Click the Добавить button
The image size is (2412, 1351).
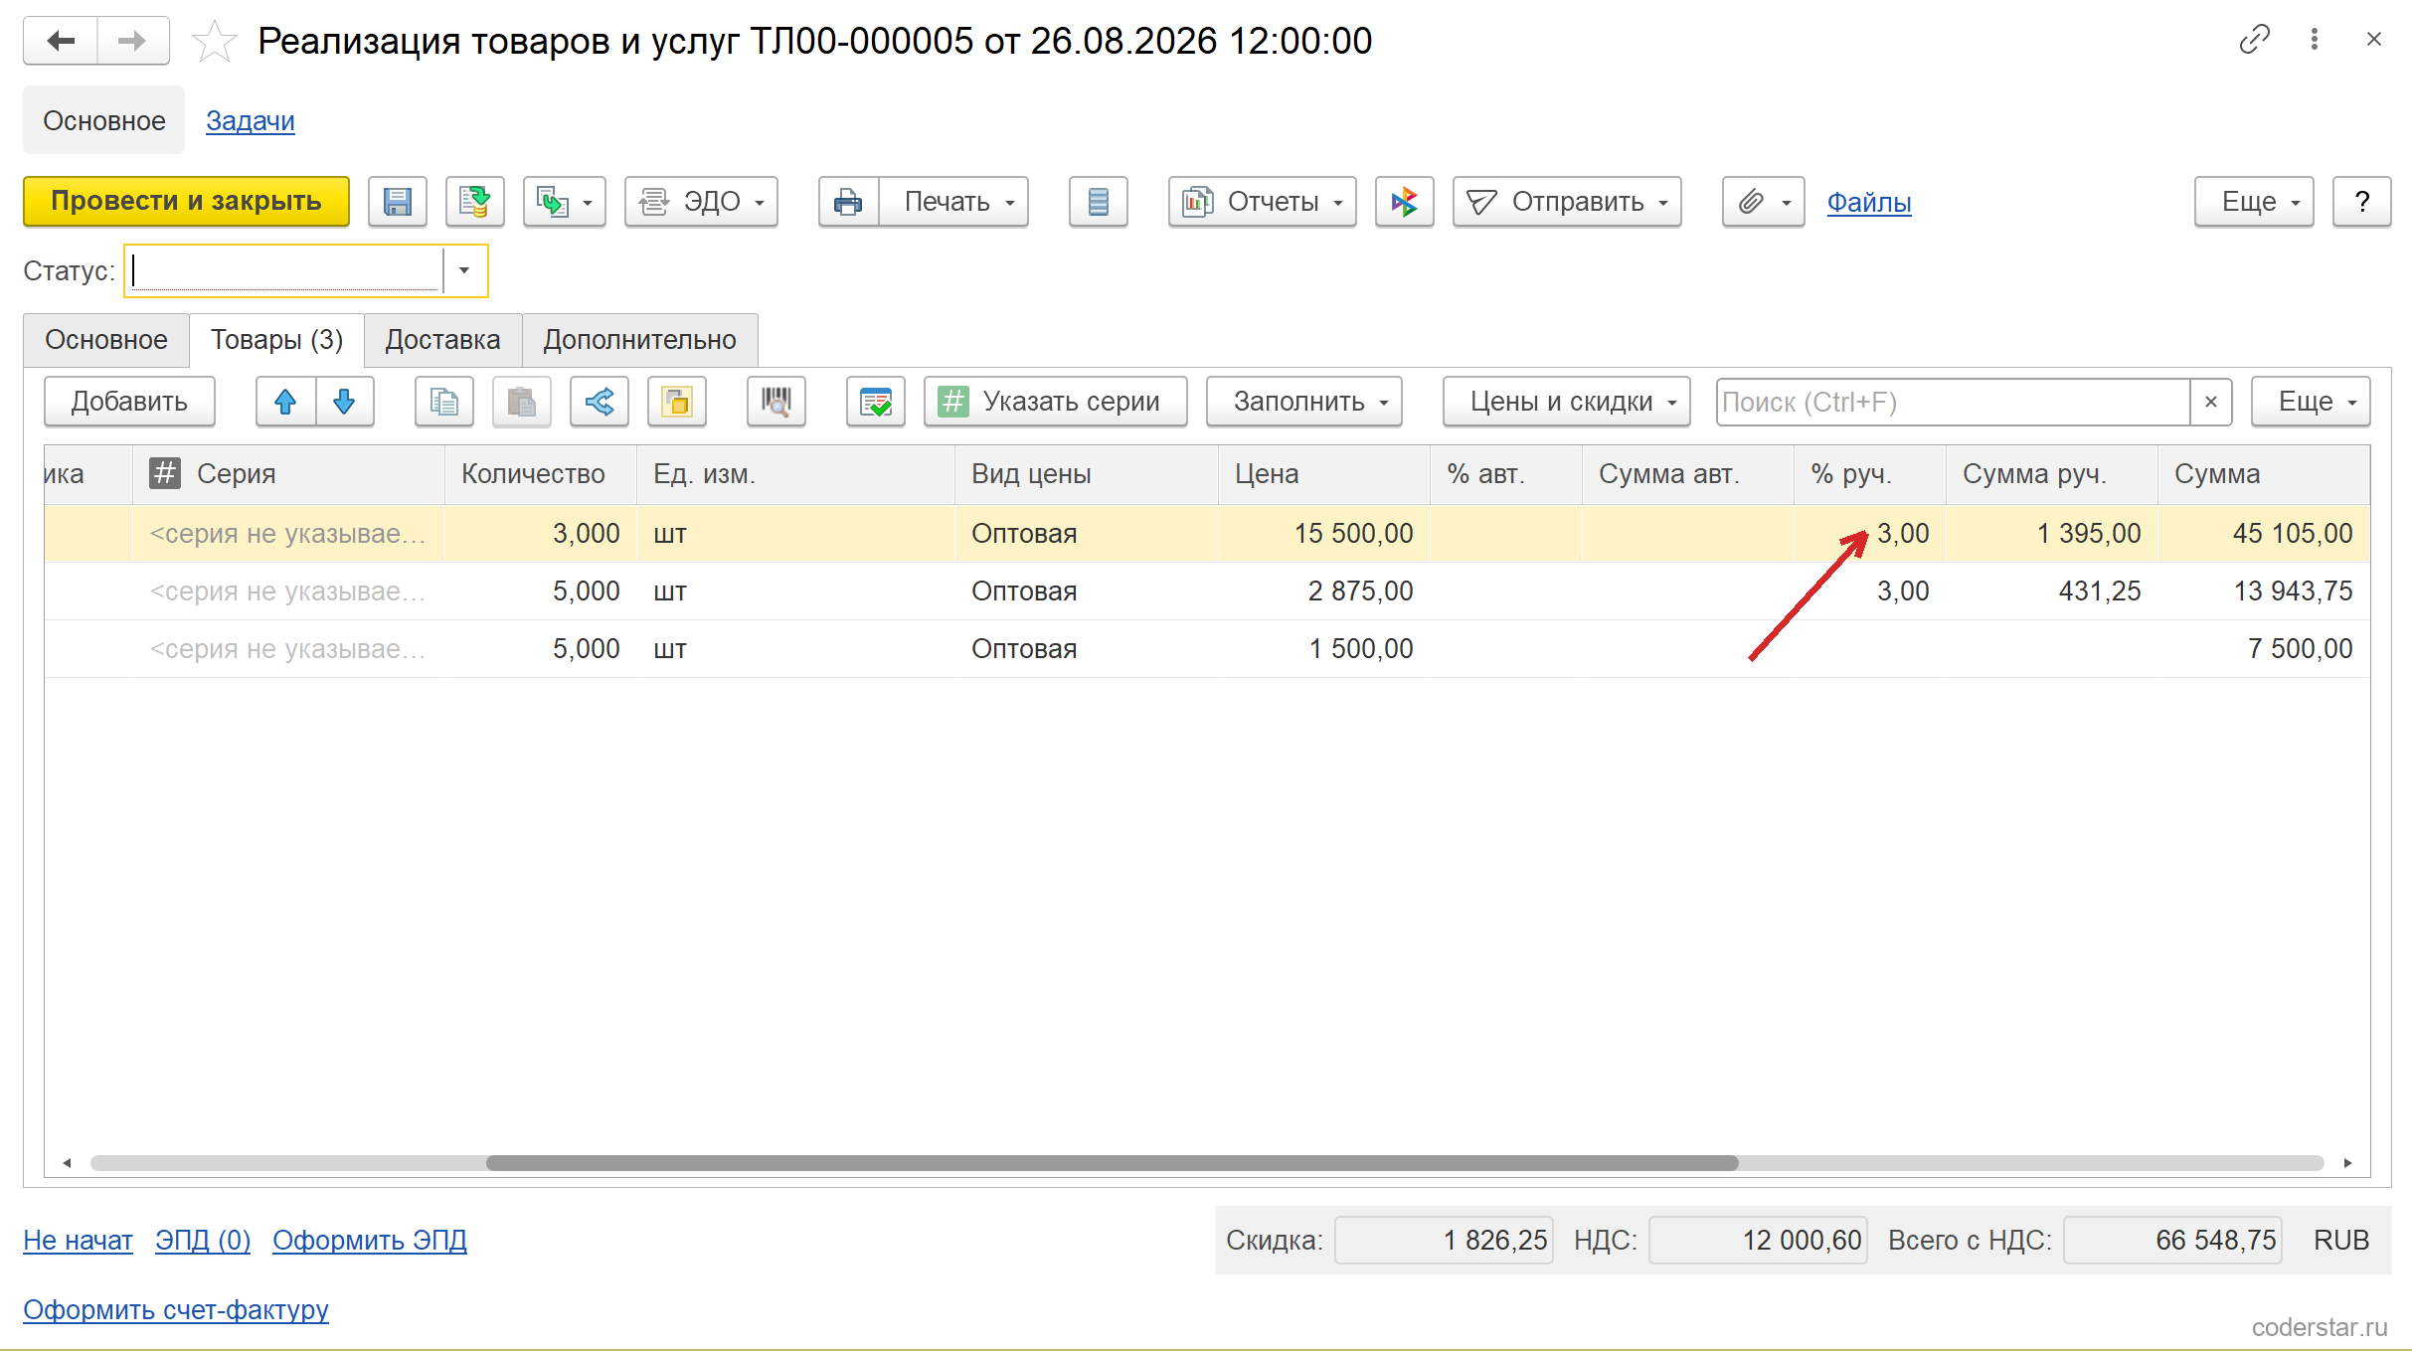[129, 402]
